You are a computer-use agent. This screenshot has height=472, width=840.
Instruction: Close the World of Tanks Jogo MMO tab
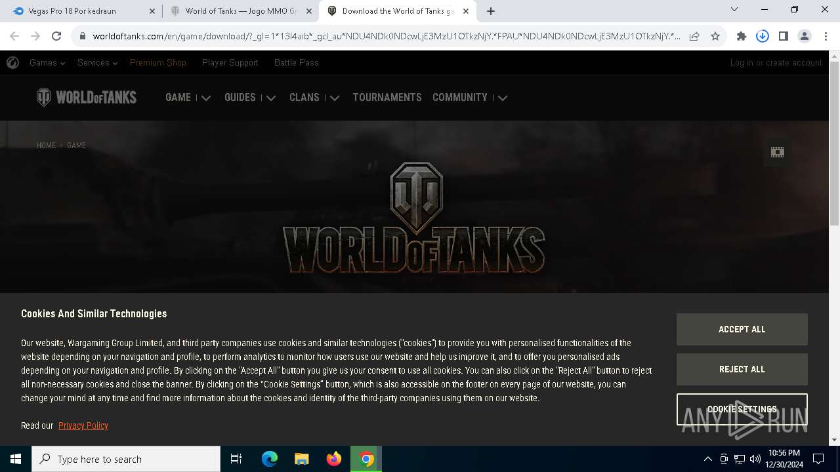click(309, 11)
